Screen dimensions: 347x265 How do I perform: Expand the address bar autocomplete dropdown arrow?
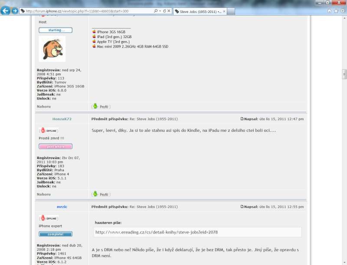coord(160,11)
